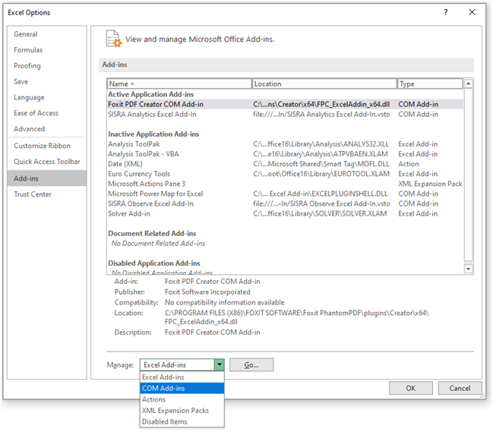
Task: Select XML Expansion Packs option
Action: [175, 411]
